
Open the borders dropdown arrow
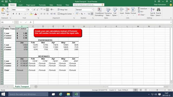pos(27,14)
